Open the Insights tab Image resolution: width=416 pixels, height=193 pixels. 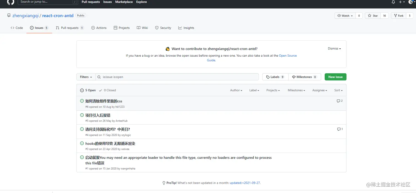[186, 28]
